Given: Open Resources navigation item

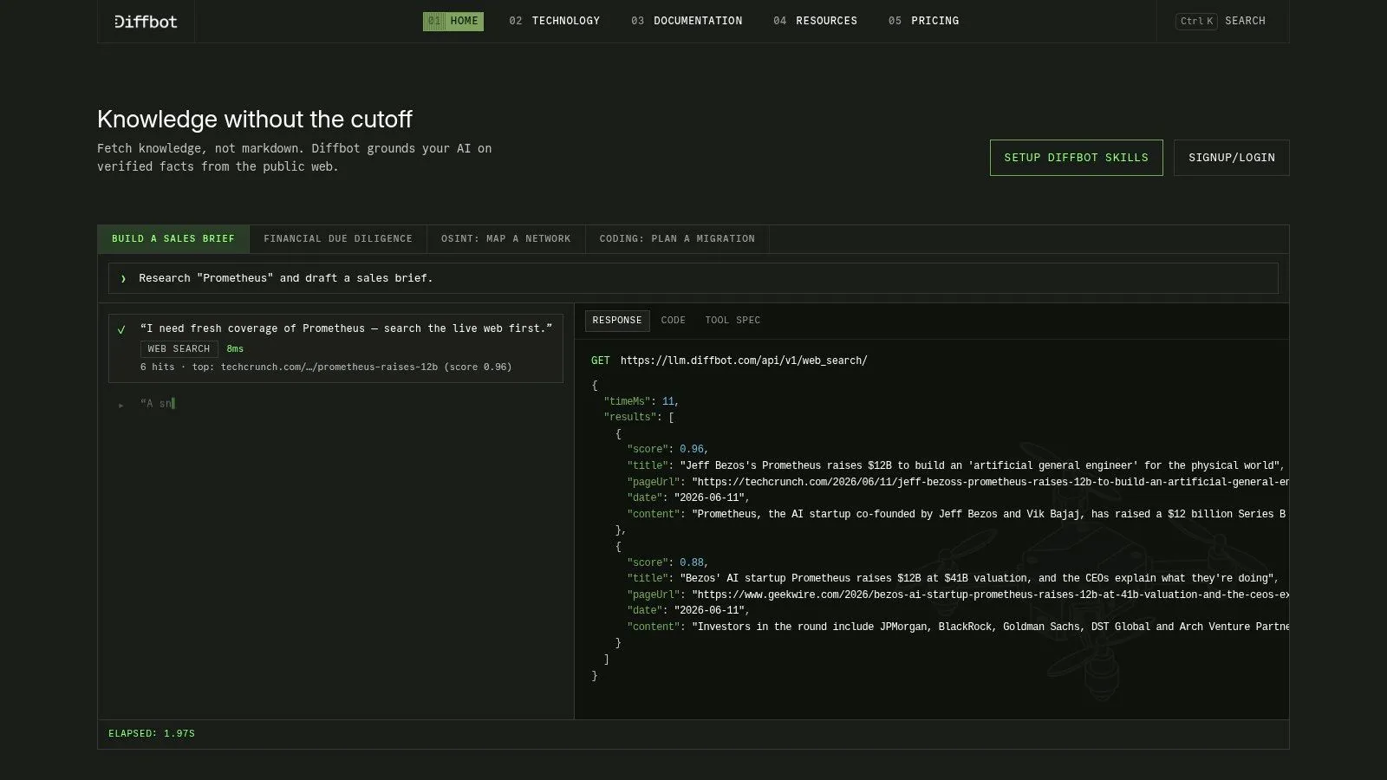Looking at the screenshot, I should click(815, 21).
